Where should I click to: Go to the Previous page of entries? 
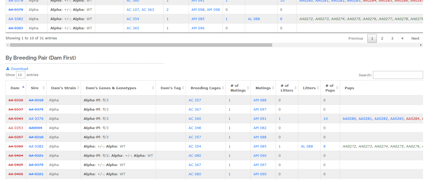pyautogui.click(x=356, y=38)
